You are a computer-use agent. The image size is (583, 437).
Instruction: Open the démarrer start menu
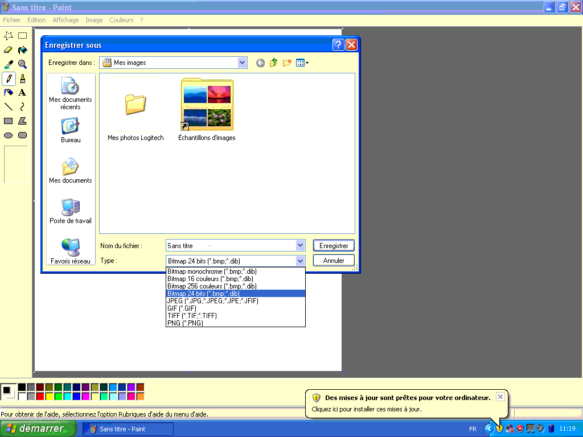38,429
